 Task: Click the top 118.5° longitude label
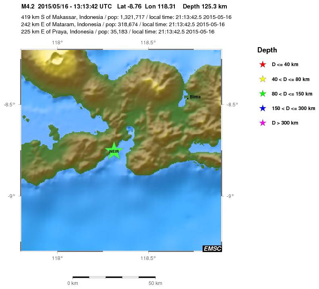pyautogui.click(x=148, y=43)
